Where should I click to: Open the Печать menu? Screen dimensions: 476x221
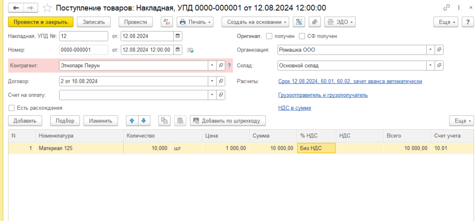(x=195, y=22)
